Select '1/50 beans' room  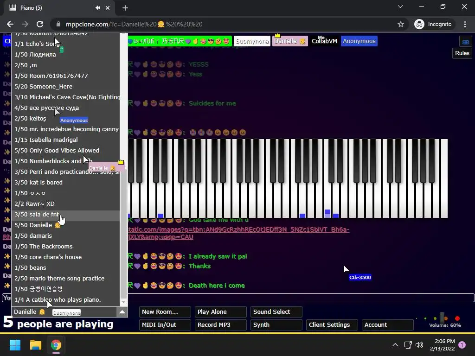[x=66, y=268]
